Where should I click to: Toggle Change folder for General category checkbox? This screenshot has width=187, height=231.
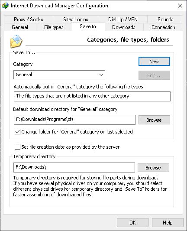point(17,132)
